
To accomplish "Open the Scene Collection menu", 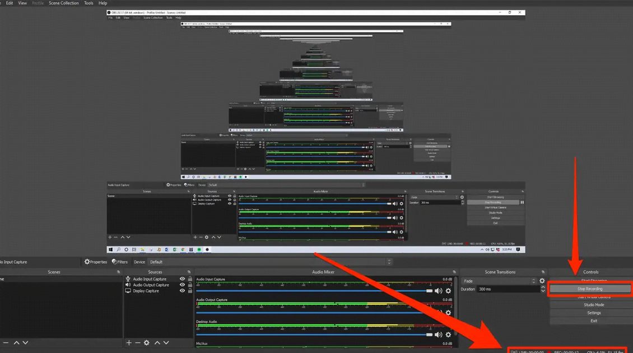I will [63, 3].
